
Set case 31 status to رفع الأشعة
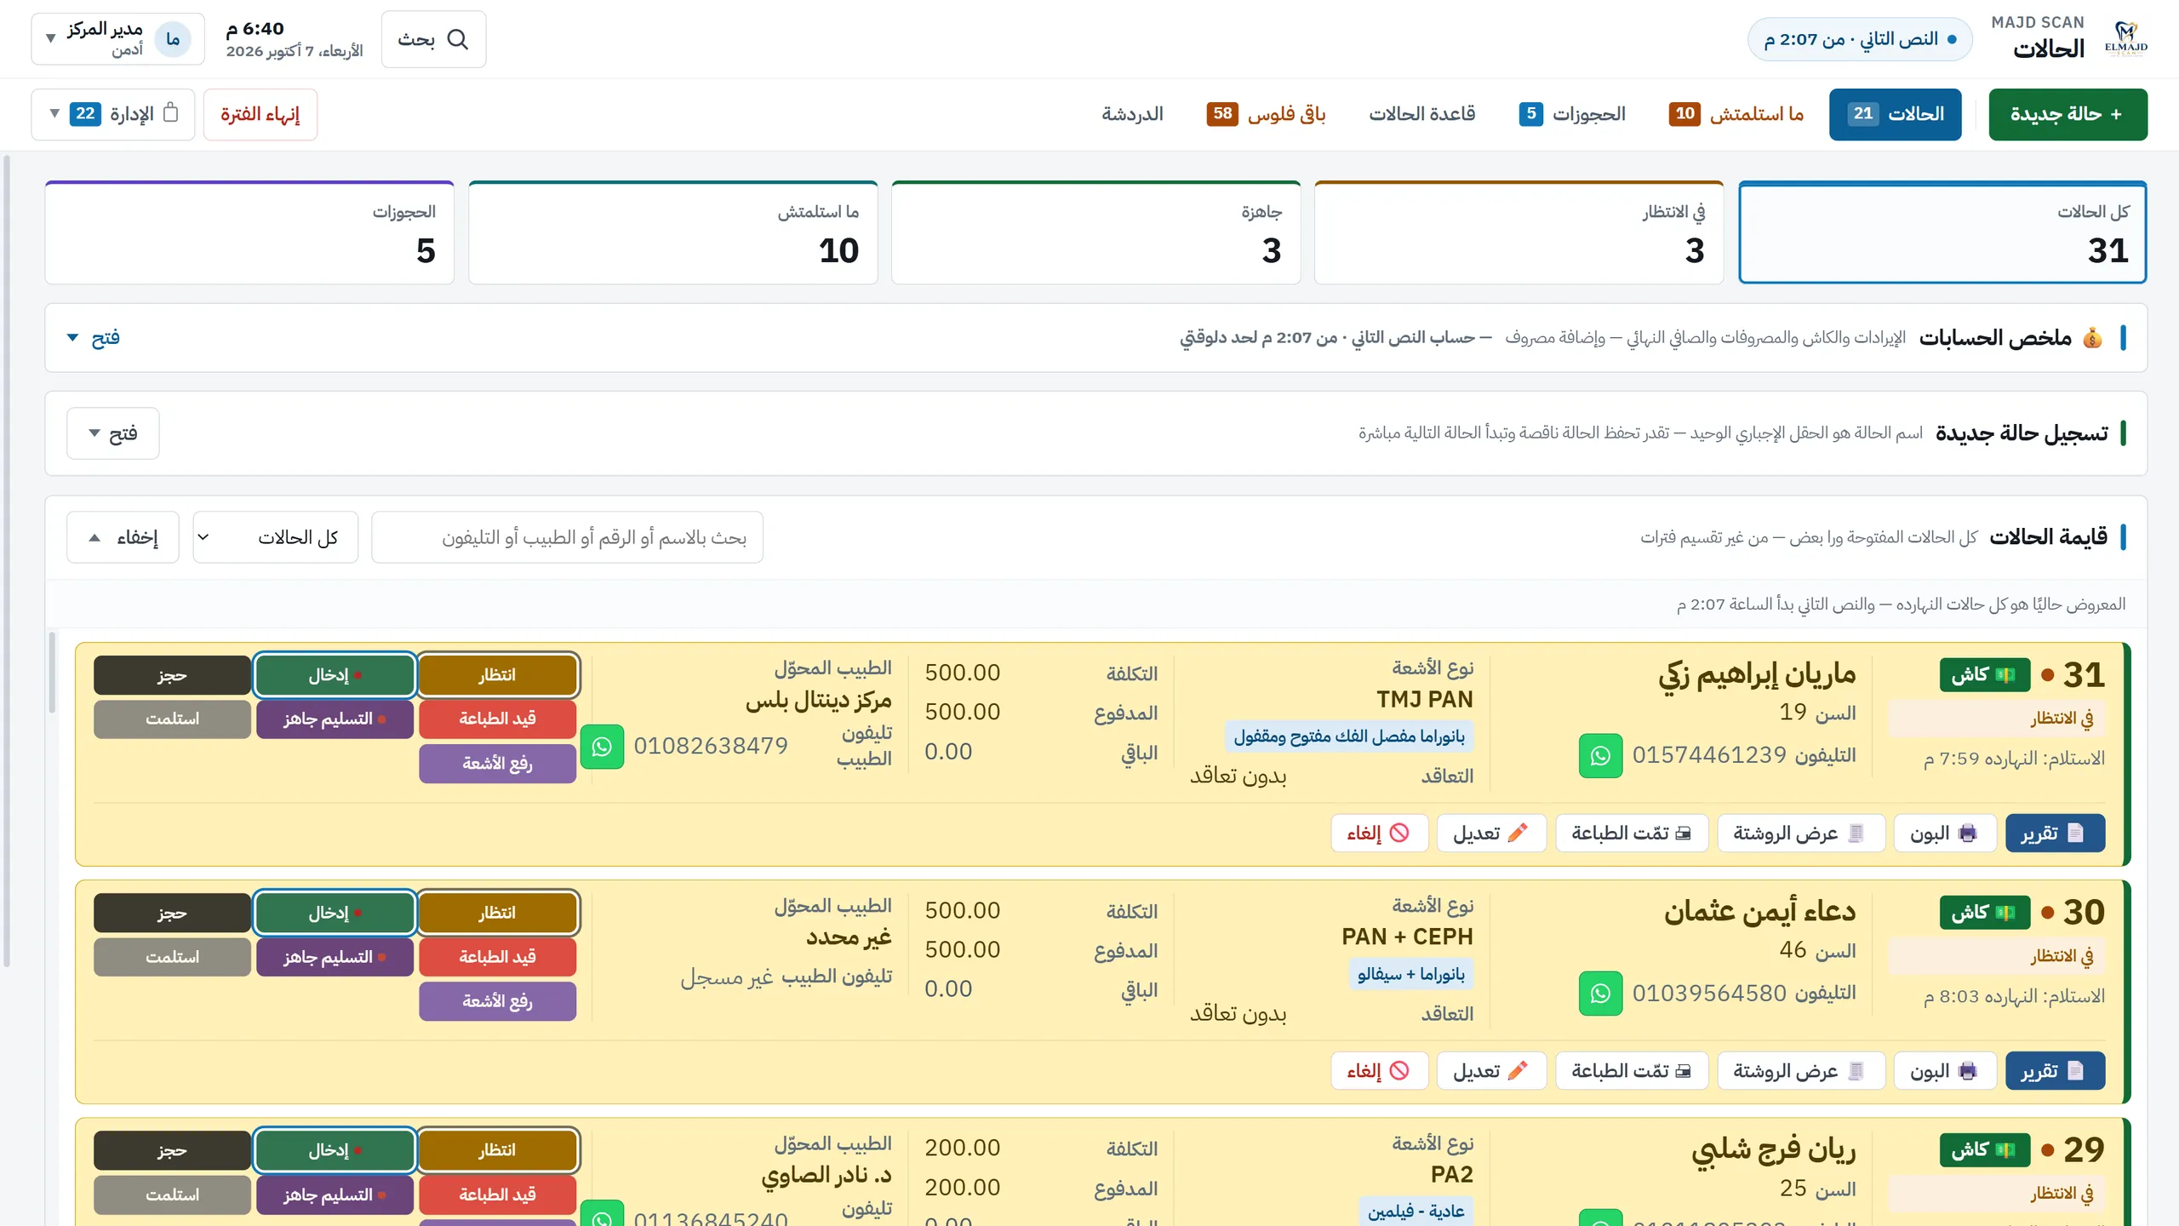(x=498, y=763)
